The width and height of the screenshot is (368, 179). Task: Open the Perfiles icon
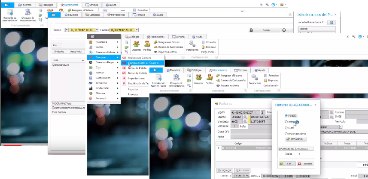(210, 78)
